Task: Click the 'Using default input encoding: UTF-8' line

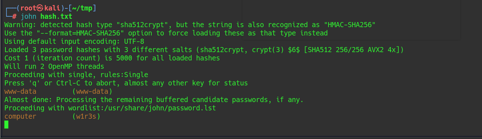Action: pos(74,42)
